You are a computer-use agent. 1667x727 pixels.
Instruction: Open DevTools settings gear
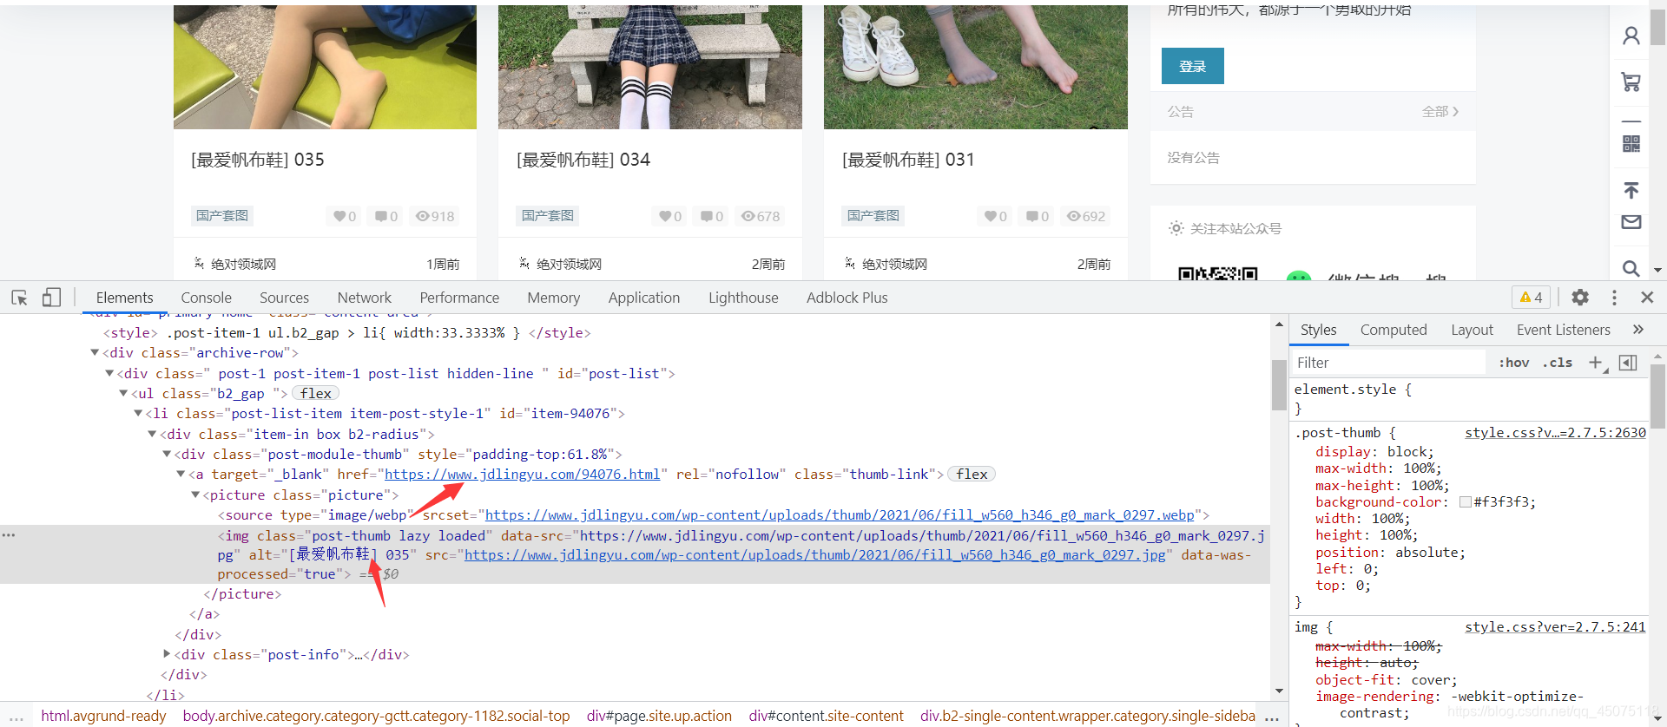point(1580,298)
